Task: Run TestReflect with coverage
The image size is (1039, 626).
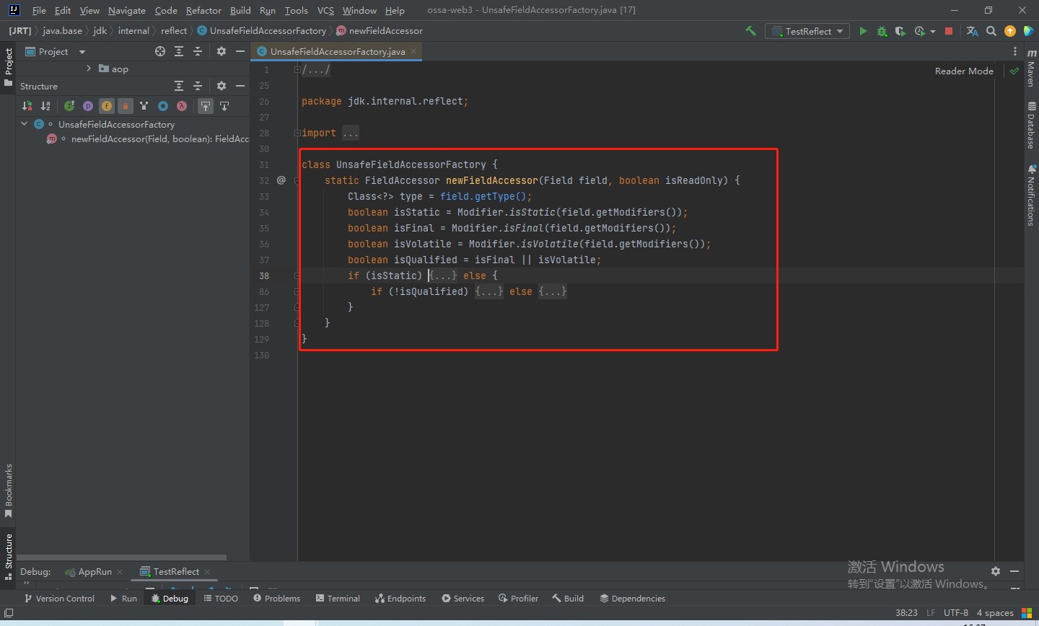Action: (900, 31)
